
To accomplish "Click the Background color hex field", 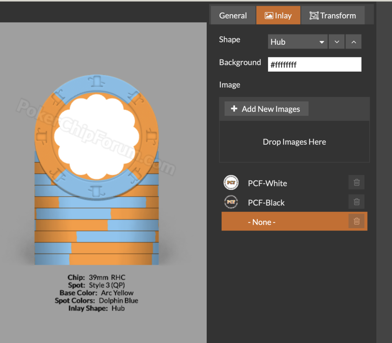I will (x=314, y=65).
